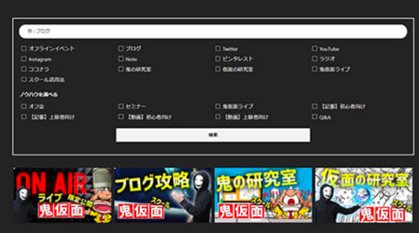Open the ブログ攻略 thumbnail banner
419x233 pixels.
[x=163, y=195]
